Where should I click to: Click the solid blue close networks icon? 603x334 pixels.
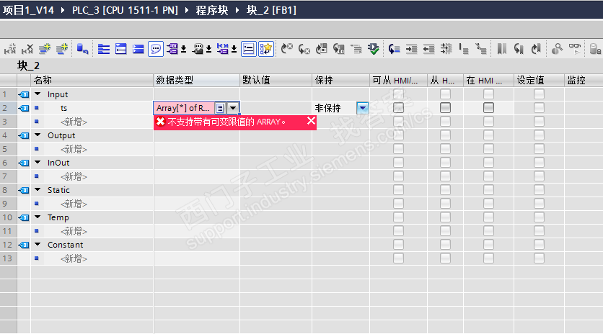click(138, 49)
